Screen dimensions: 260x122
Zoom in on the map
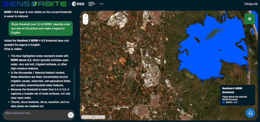pyautogui.click(x=85, y=17)
